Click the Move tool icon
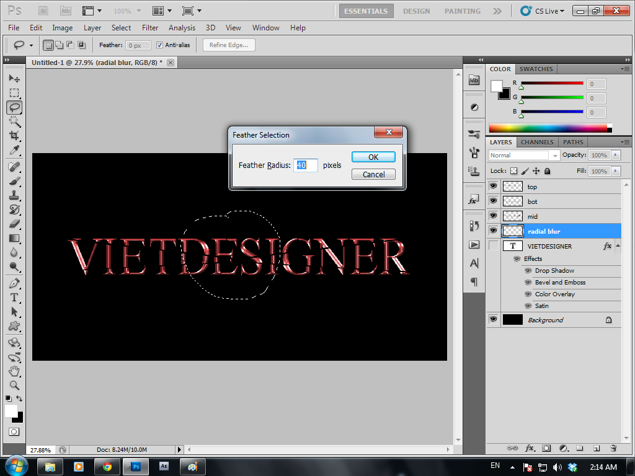 click(14, 79)
